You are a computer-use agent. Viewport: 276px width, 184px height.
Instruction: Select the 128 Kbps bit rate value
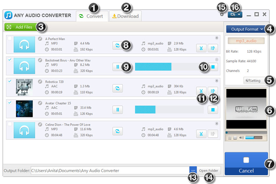pyautogui.click(x=254, y=52)
